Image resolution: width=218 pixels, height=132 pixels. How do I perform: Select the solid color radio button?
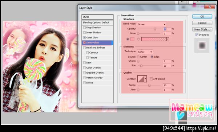coord(128,39)
